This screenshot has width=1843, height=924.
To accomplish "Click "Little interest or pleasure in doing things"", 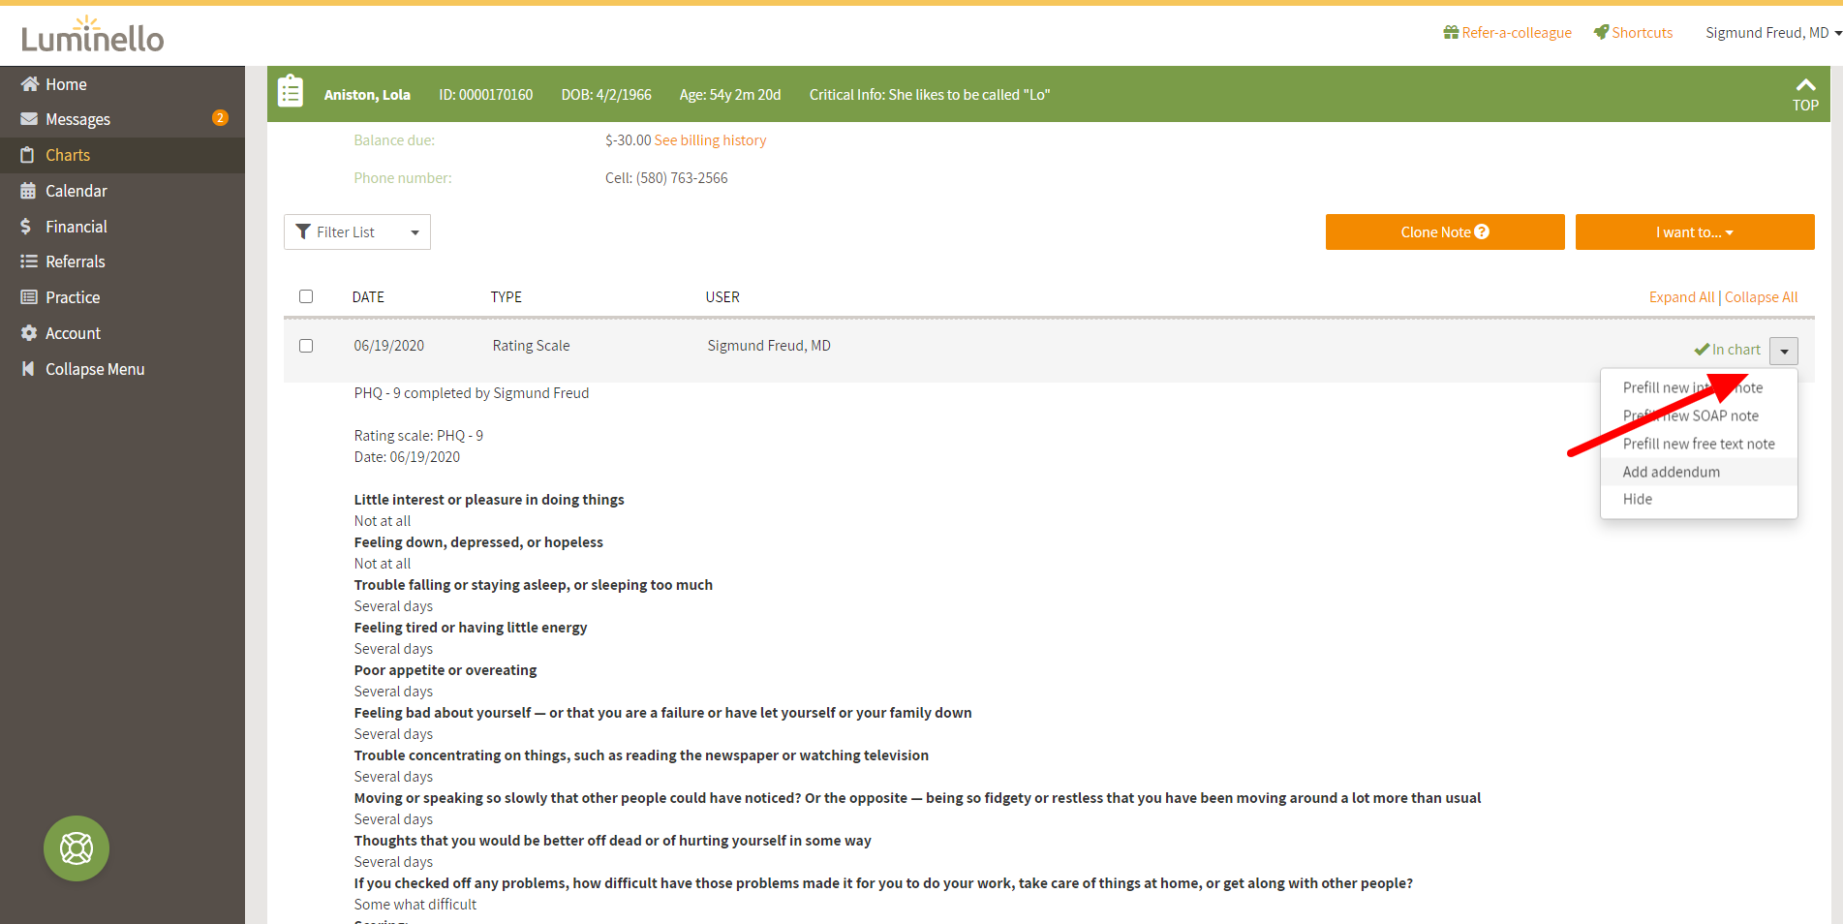I will [489, 500].
